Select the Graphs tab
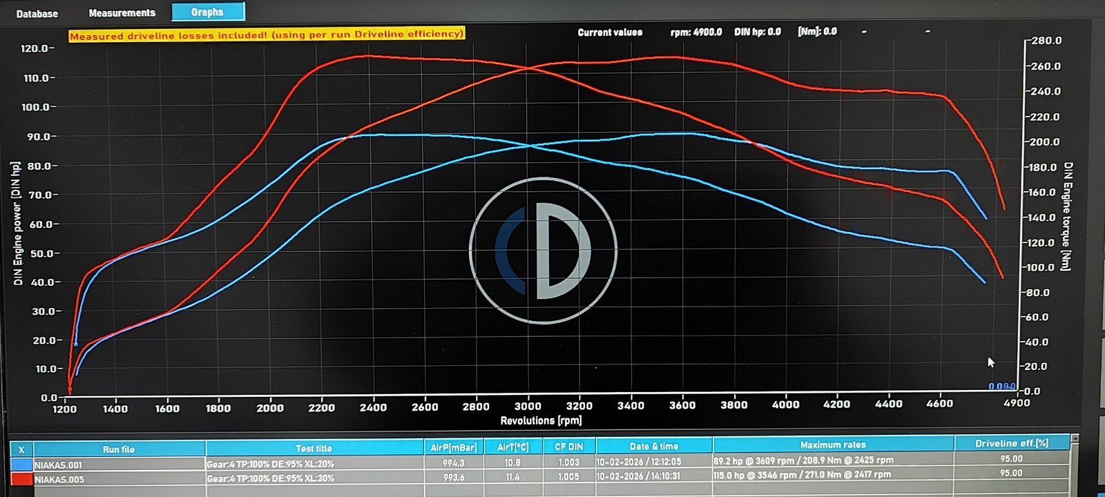1105x497 pixels. 207,12
